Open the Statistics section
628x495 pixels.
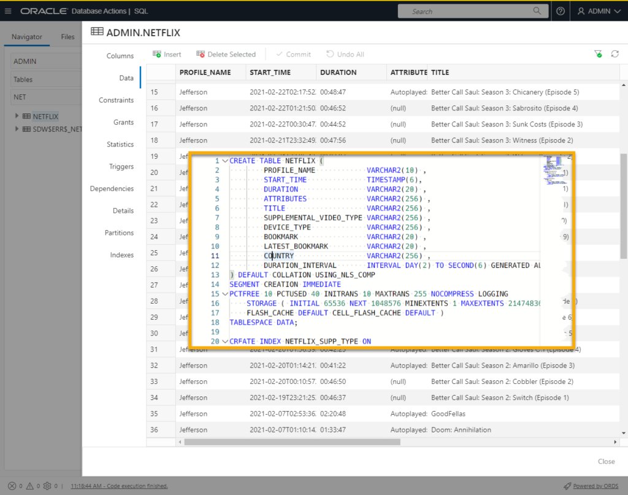(120, 144)
